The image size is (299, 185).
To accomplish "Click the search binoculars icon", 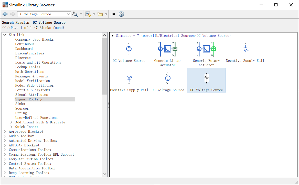I will coord(75,14).
